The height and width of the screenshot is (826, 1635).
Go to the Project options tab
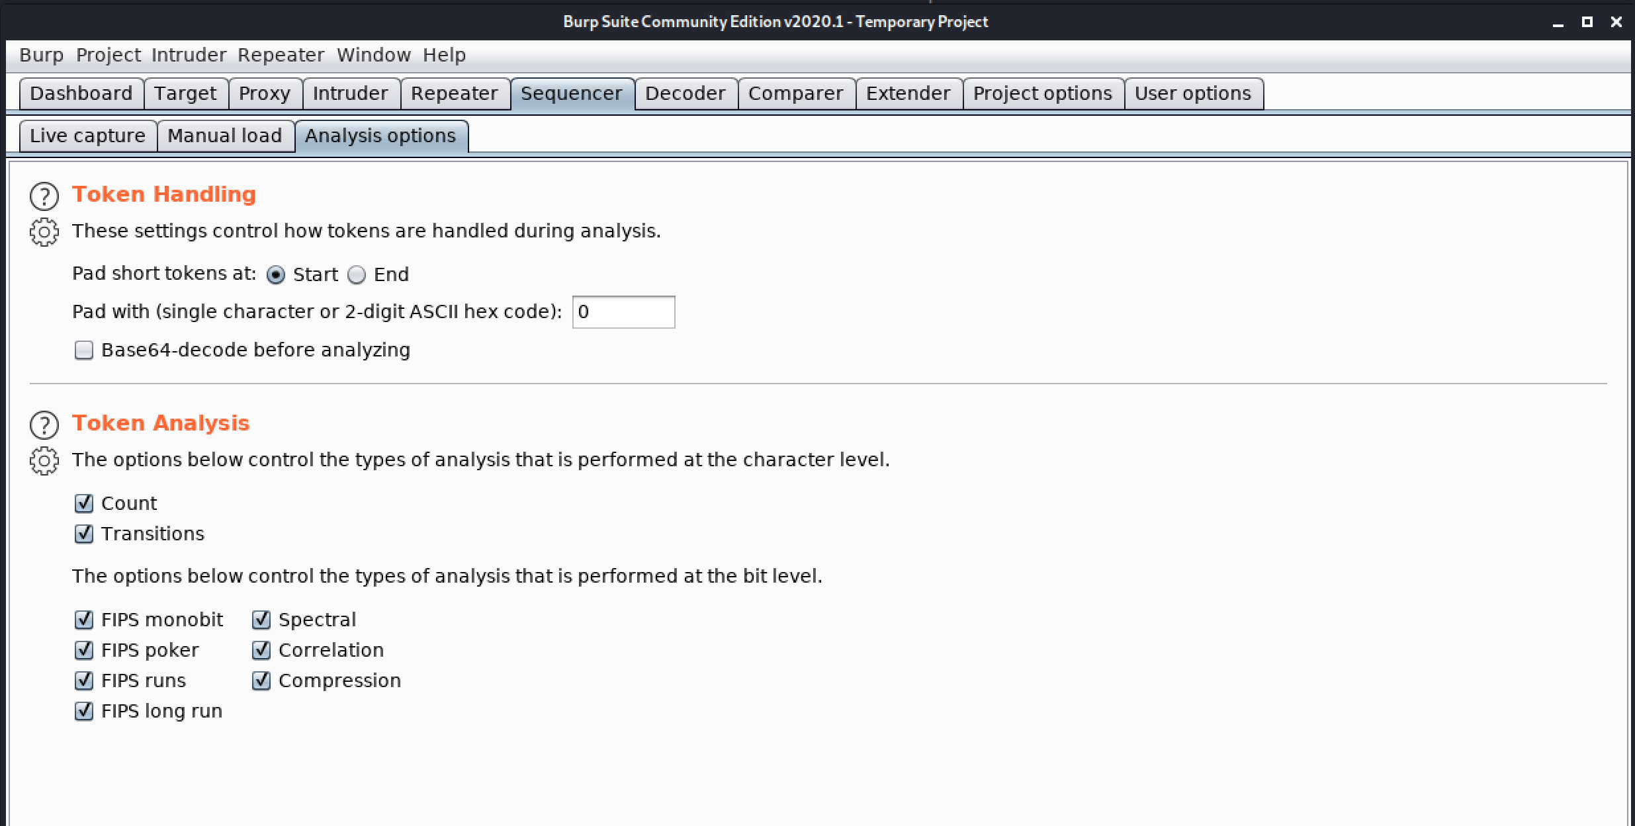(1043, 94)
